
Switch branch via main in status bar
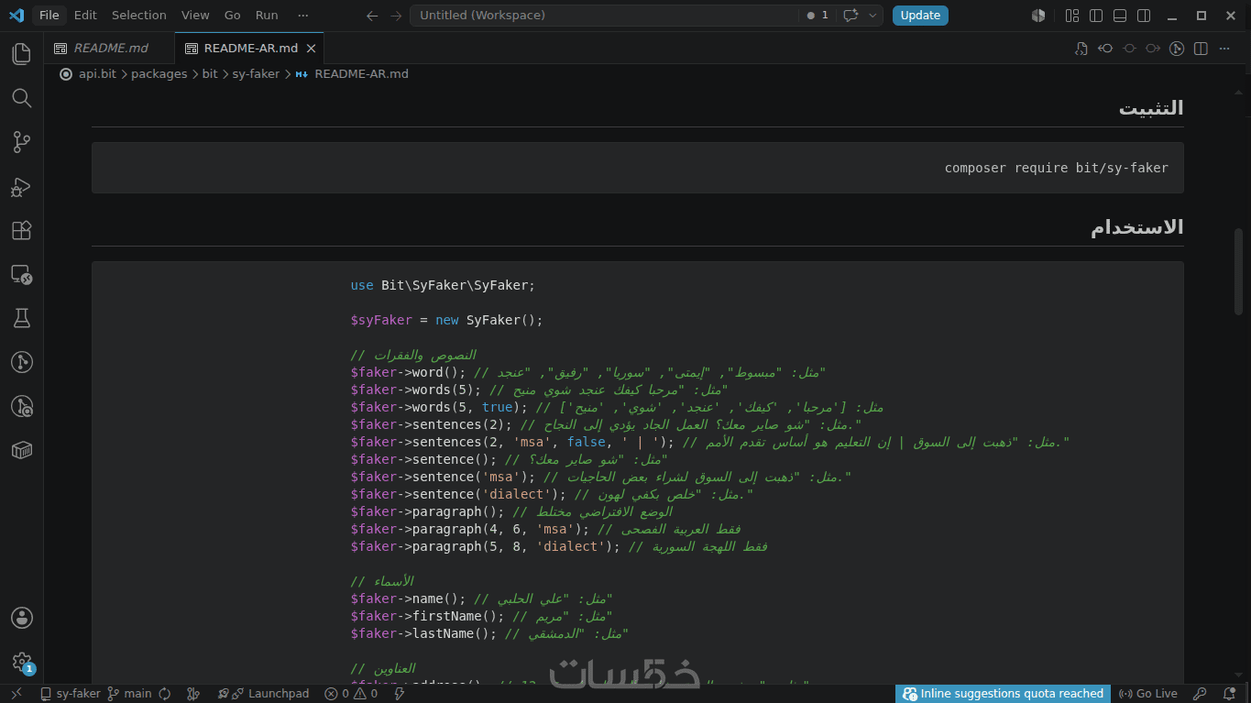coord(129,694)
